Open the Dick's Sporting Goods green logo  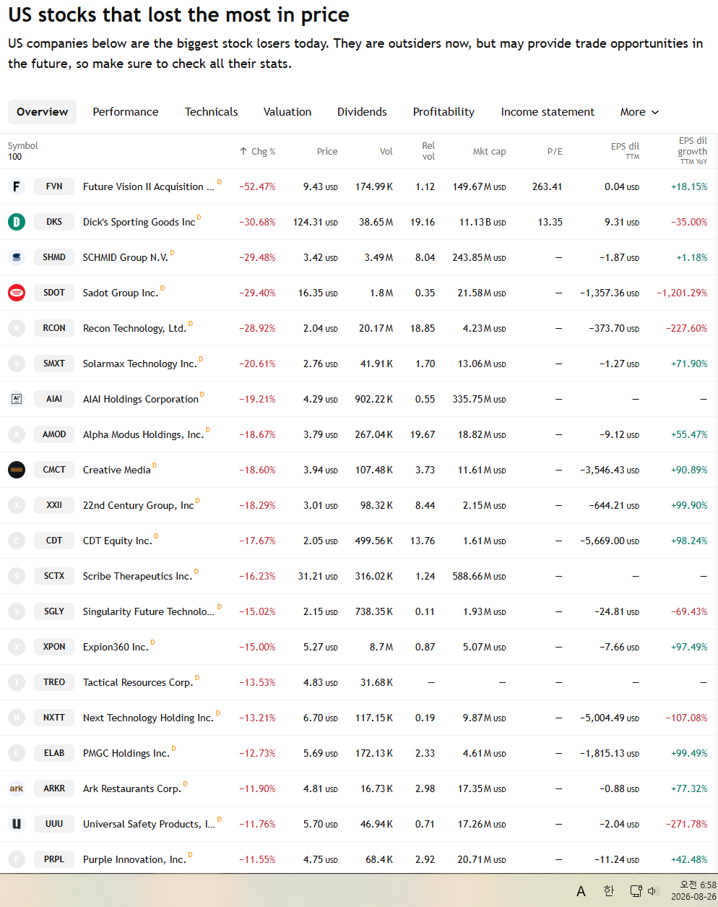[x=17, y=222]
